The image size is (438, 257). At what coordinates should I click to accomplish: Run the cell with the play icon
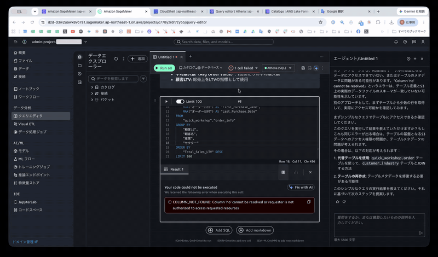point(166,102)
